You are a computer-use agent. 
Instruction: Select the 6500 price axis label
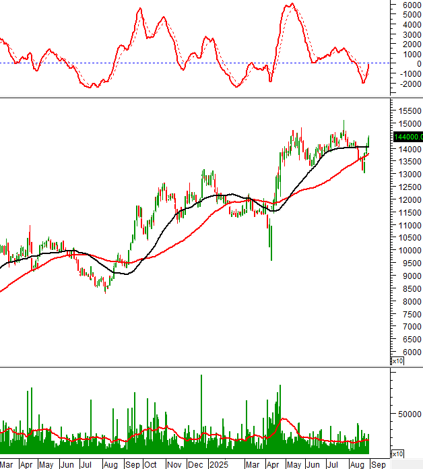pyautogui.click(x=412, y=340)
